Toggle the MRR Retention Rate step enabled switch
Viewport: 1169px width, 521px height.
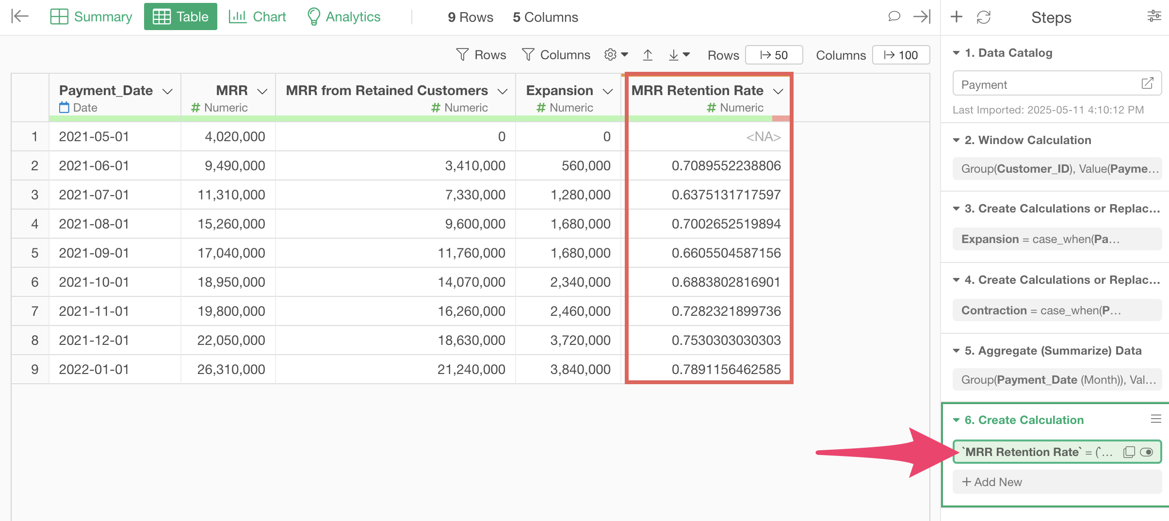[1147, 452]
